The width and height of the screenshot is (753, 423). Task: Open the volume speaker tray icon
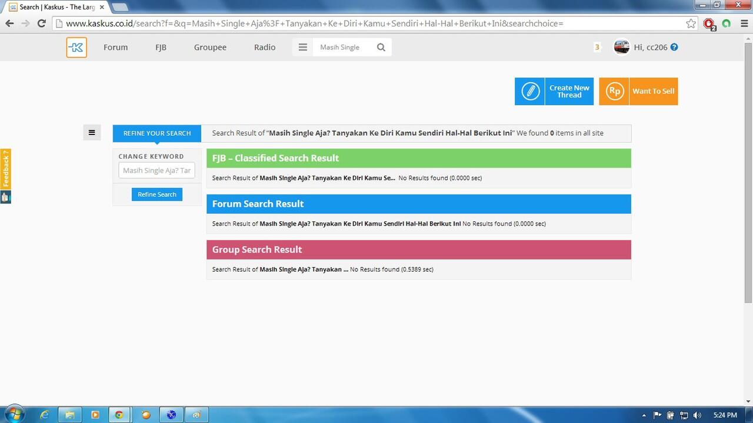pyautogui.click(x=698, y=415)
